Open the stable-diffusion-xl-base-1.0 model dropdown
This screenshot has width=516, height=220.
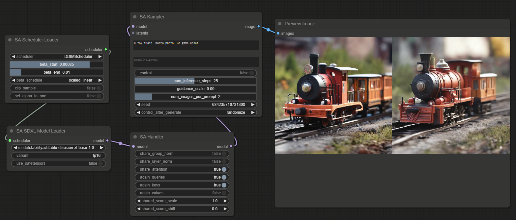coord(58,148)
